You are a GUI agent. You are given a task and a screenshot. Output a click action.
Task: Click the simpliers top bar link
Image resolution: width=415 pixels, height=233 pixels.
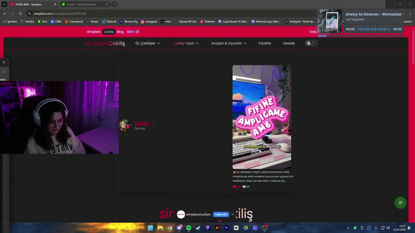tap(94, 32)
